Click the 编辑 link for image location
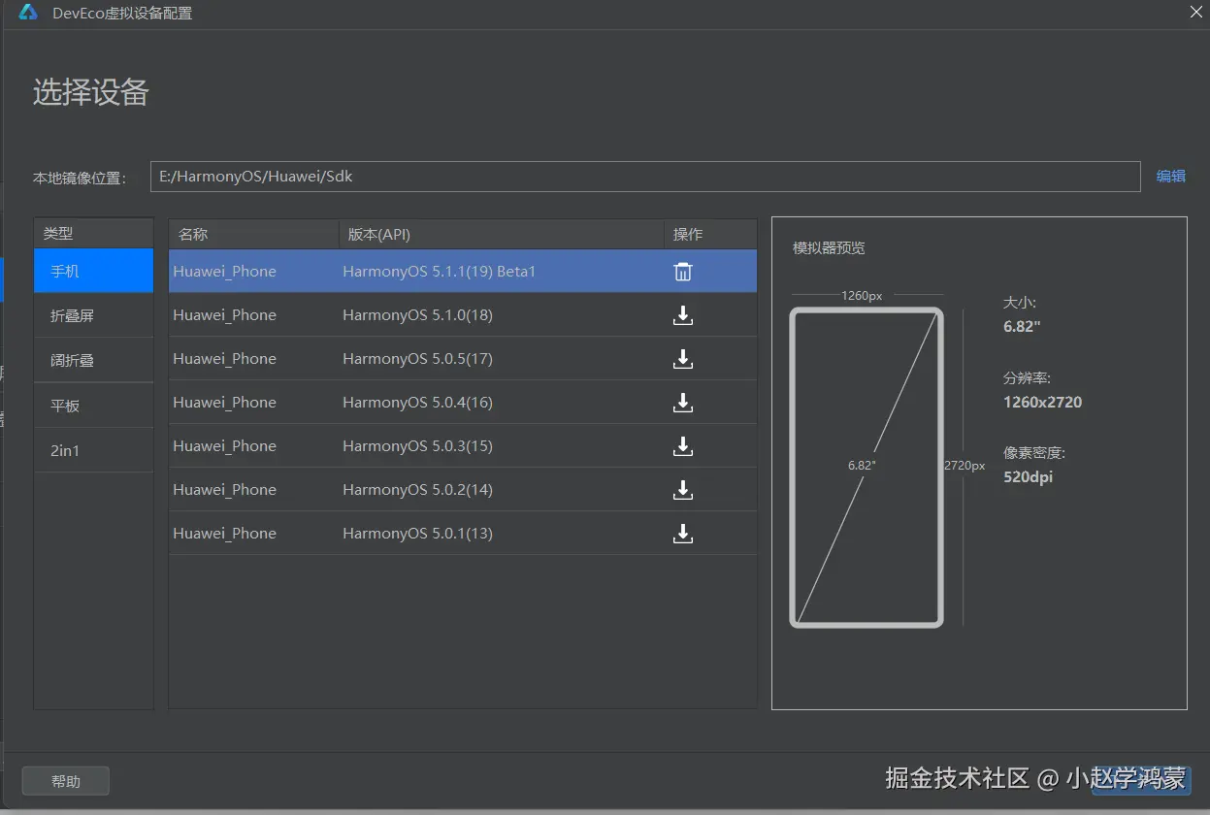1210x815 pixels. point(1171,177)
